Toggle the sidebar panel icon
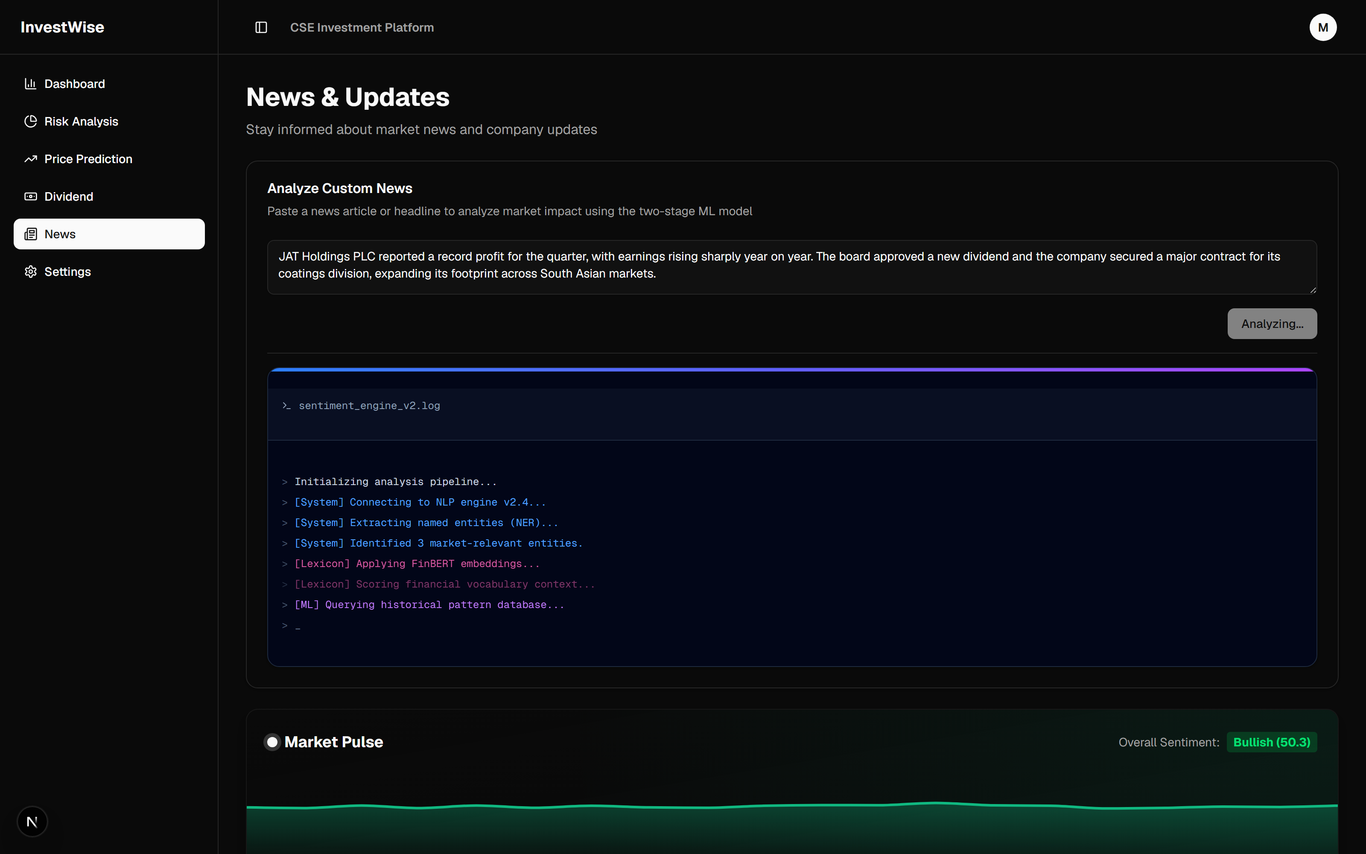This screenshot has height=854, width=1366. click(261, 27)
